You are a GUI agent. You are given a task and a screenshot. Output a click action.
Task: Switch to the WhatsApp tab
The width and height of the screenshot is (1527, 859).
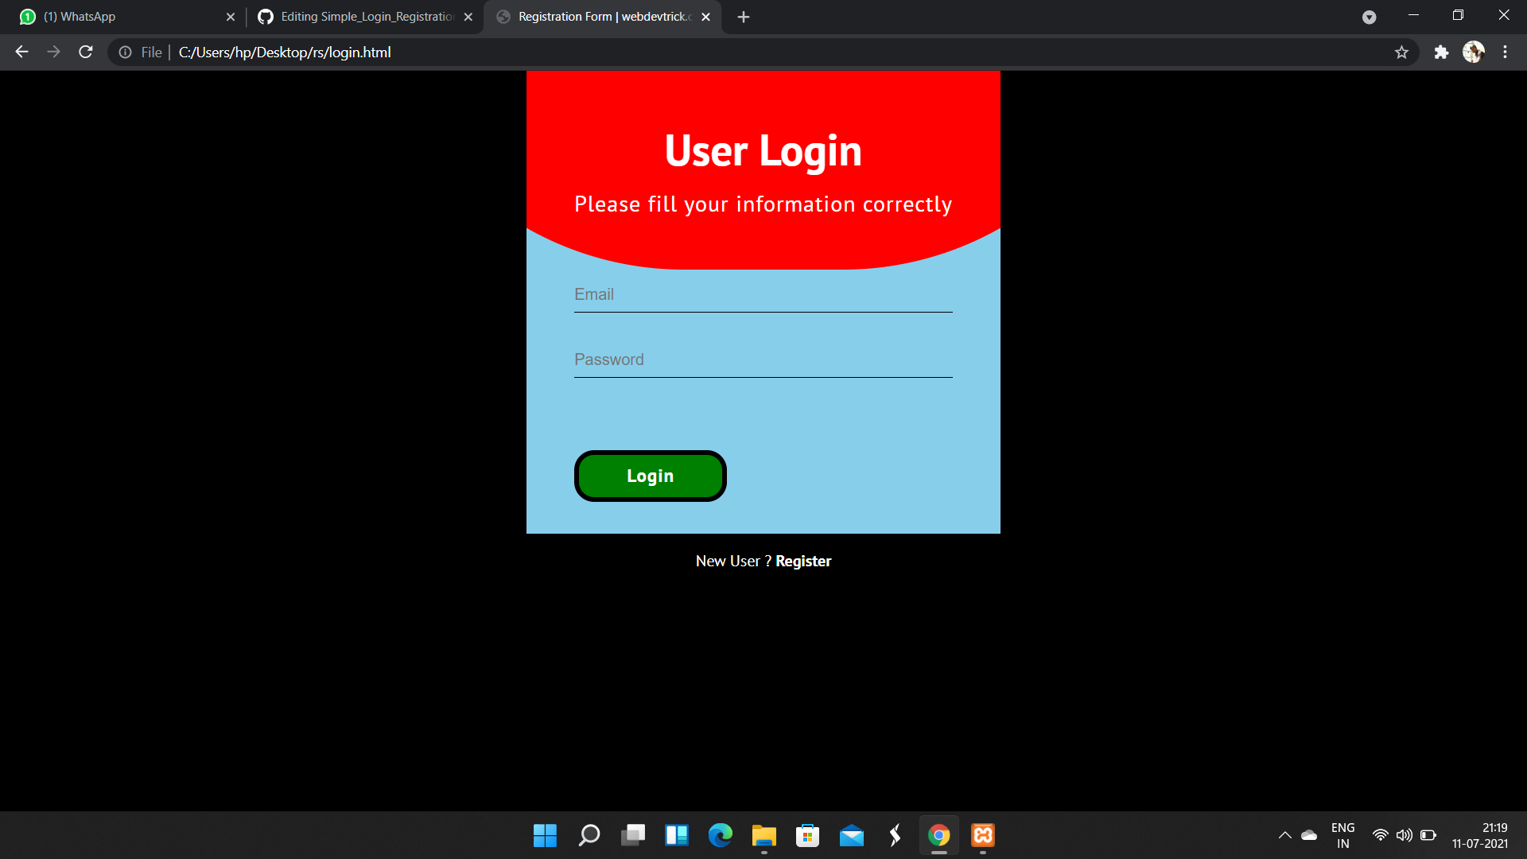119,17
